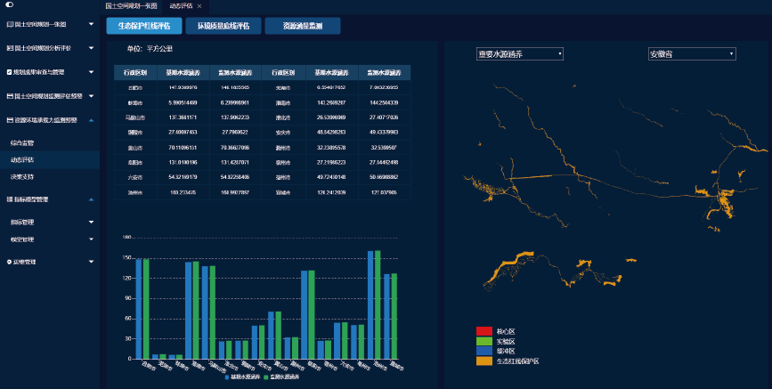The width and height of the screenshot is (772, 389).
Task: Expand the 指标管理 submenu arrow
Action: tap(91, 223)
